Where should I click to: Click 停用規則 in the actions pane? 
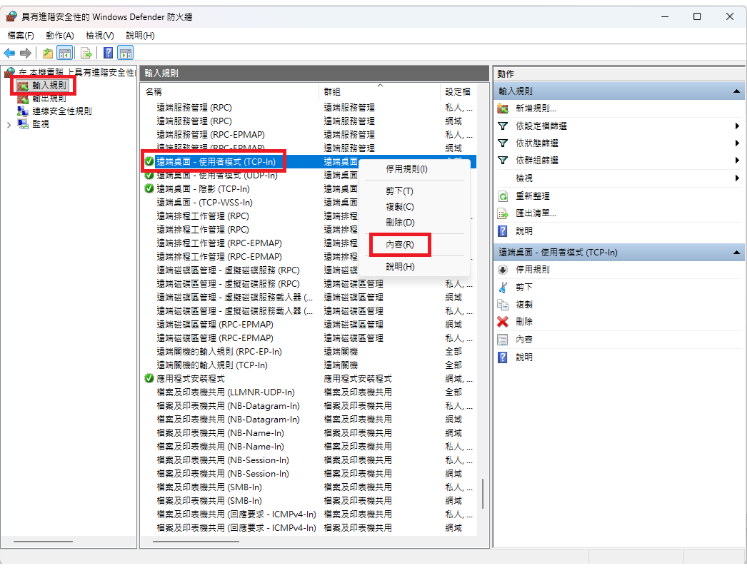[x=533, y=270]
